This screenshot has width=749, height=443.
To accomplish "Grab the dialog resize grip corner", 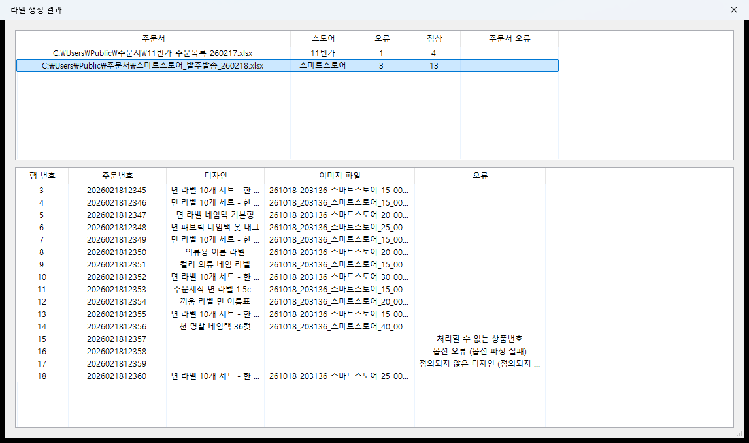I will click(740, 433).
